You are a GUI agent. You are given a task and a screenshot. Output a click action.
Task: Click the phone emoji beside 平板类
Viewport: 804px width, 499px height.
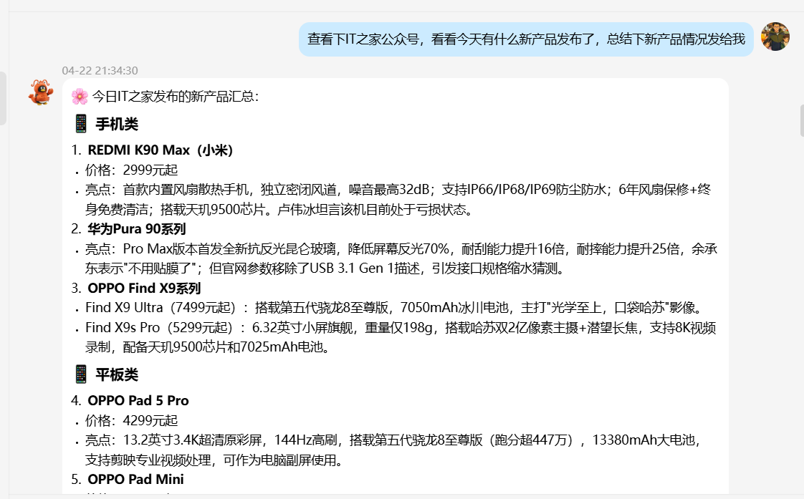coord(80,374)
